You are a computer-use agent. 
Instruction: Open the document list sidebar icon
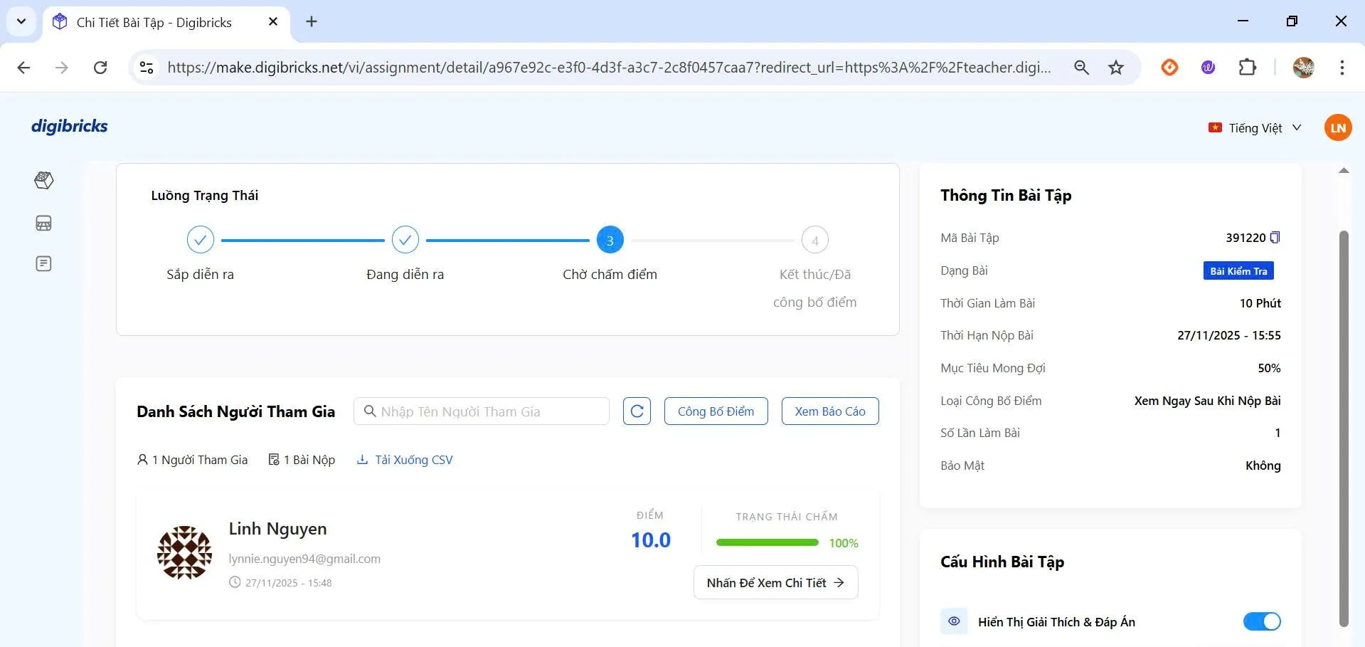click(x=43, y=264)
